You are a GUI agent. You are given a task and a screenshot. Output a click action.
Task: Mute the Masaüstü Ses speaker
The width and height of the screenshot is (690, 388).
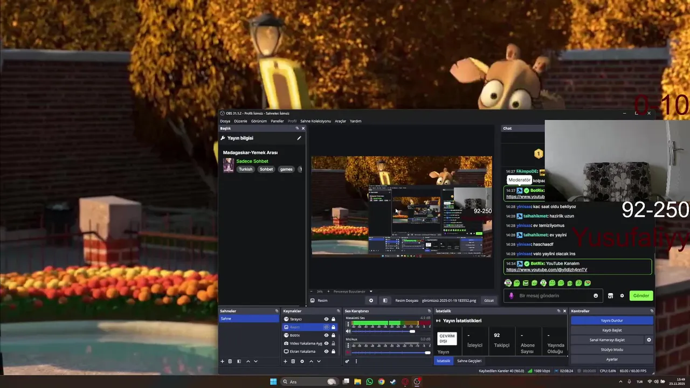coord(348,331)
